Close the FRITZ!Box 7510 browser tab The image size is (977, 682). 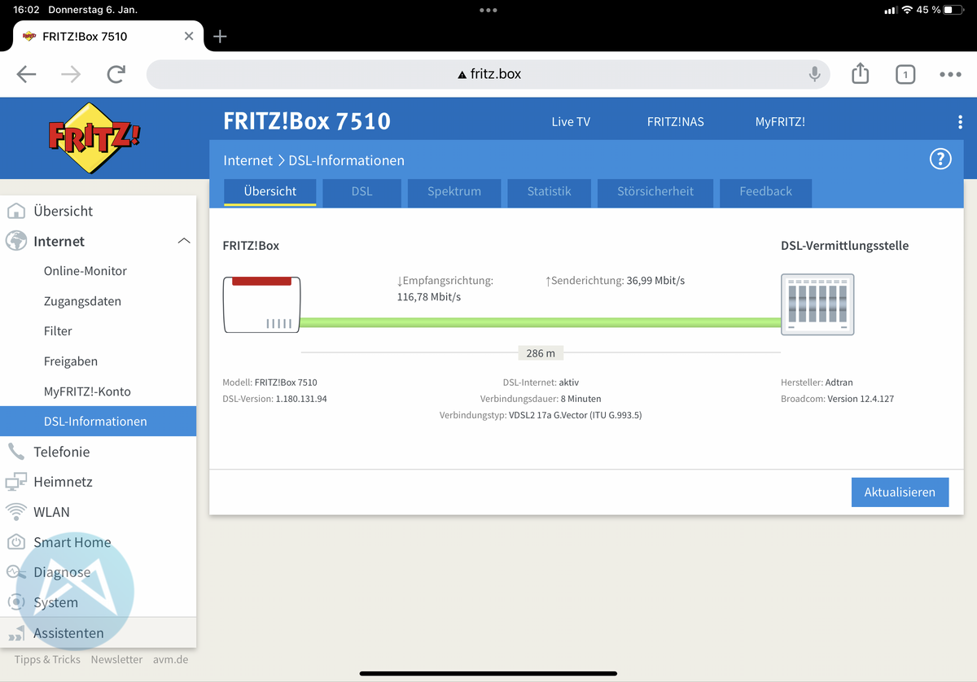[x=189, y=37]
